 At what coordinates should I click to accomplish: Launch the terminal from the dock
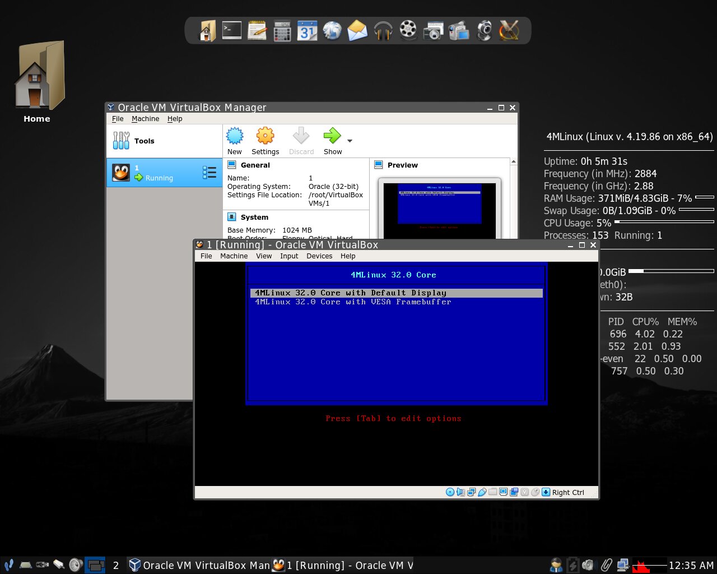tap(232, 30)
